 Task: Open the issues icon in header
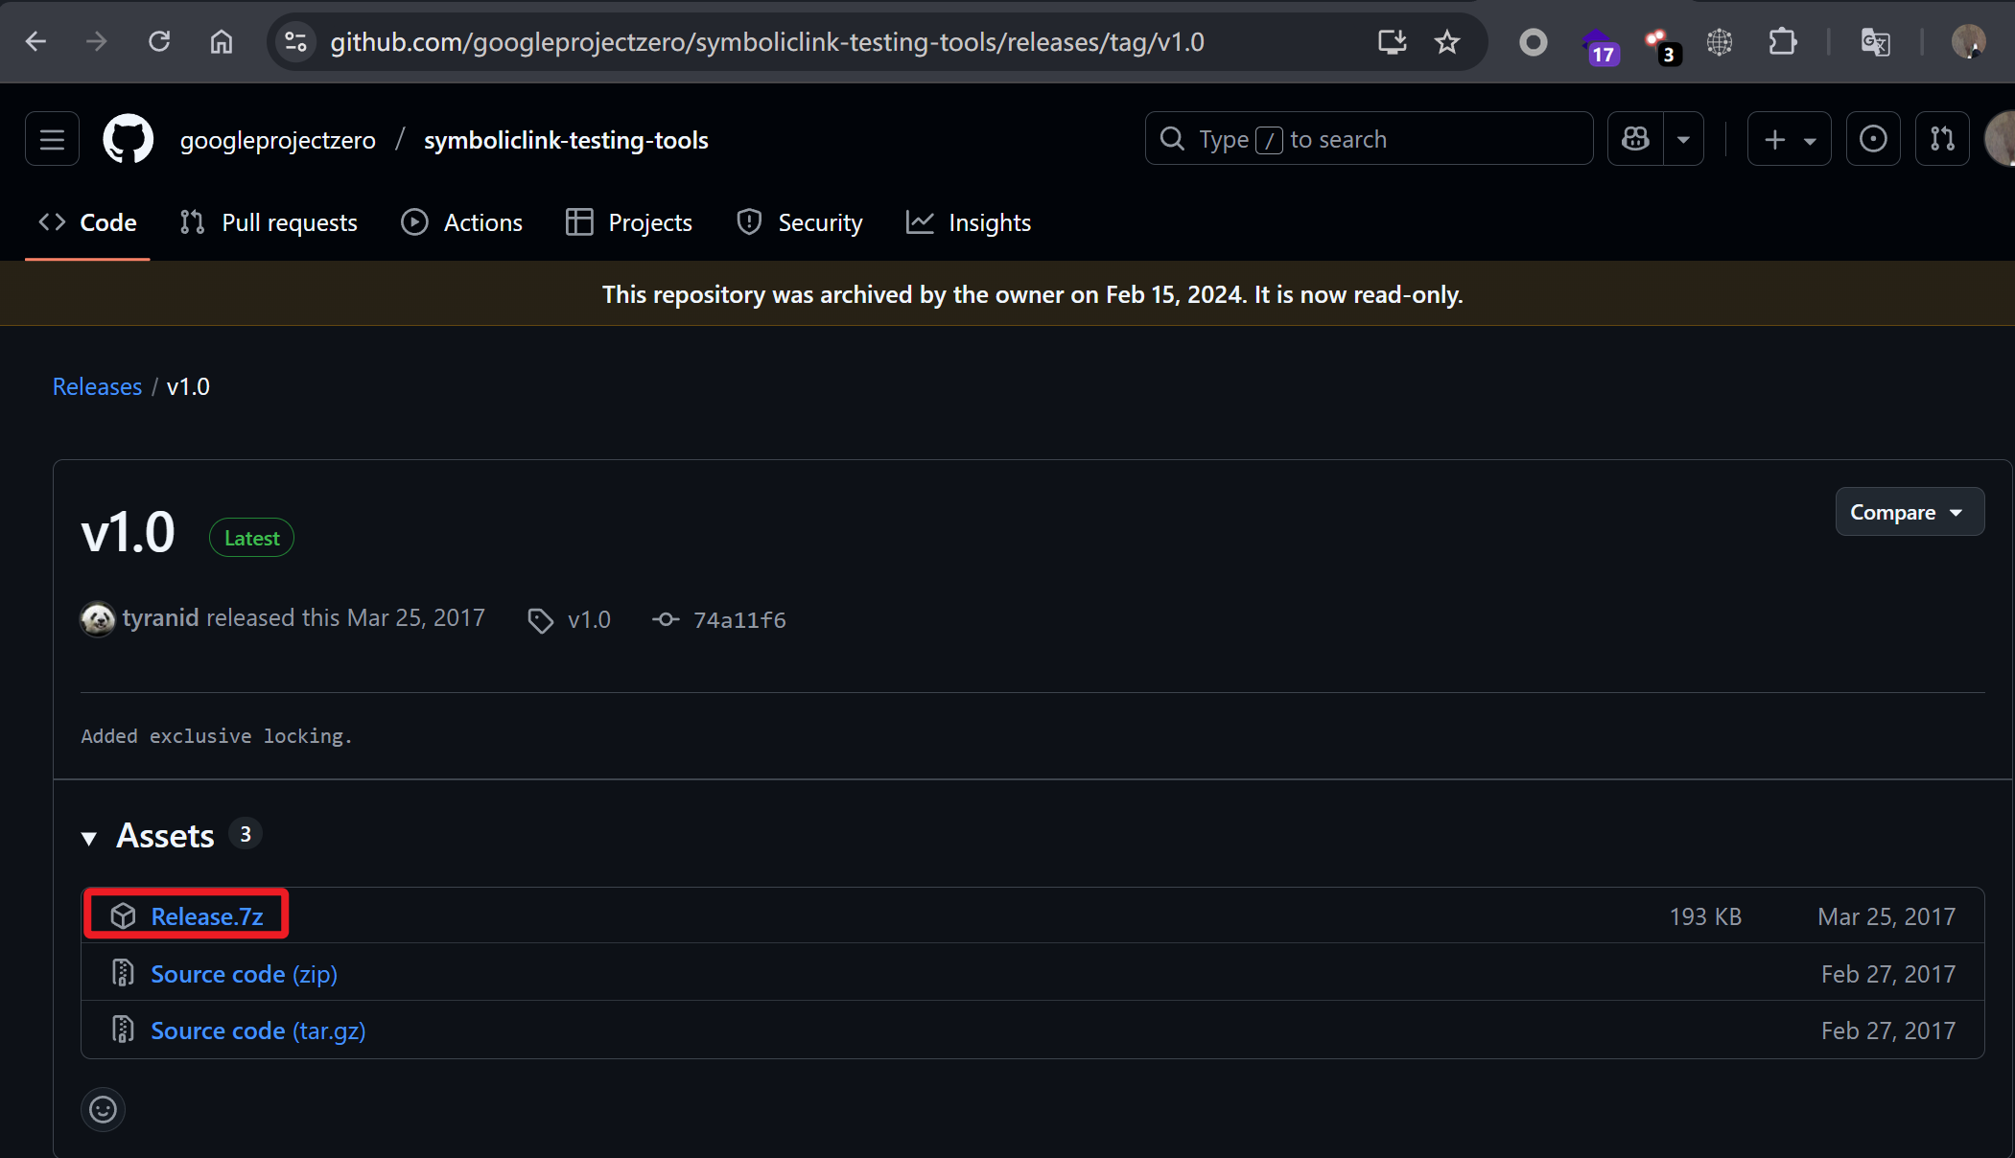1872,140
